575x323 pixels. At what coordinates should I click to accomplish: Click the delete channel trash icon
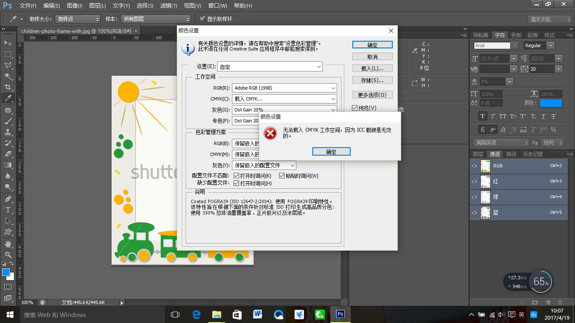[560, 302]
